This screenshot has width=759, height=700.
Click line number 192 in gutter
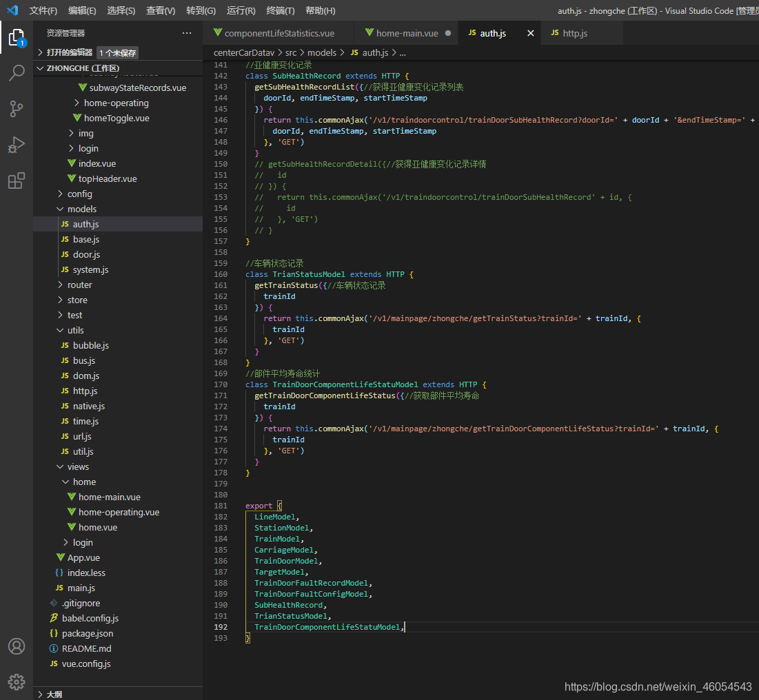[221, 627]
